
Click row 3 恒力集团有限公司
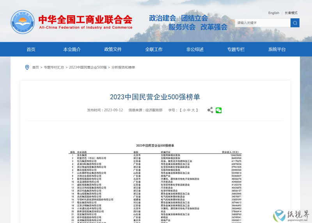point(87,161)
